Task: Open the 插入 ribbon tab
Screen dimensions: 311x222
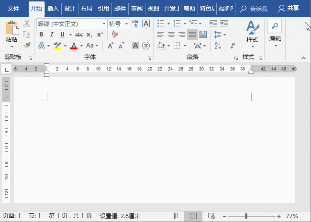Action: 53,8
